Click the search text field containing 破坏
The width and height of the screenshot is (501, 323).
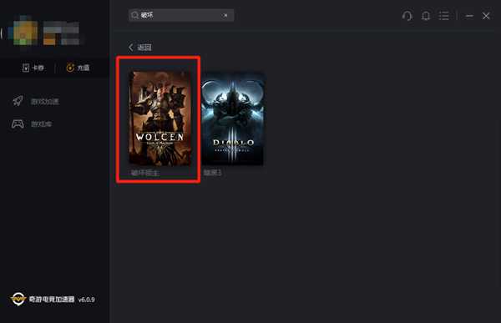click(181, 15)
